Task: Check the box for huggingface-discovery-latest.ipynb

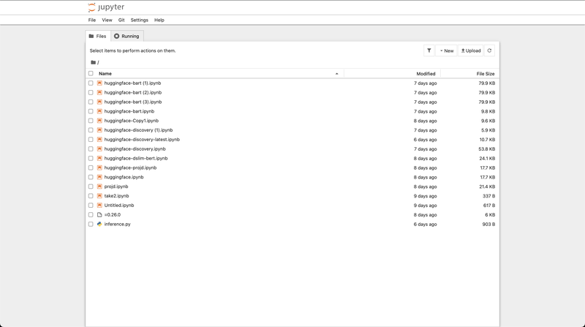Action: pyautogui.click(x=91, y=140)
